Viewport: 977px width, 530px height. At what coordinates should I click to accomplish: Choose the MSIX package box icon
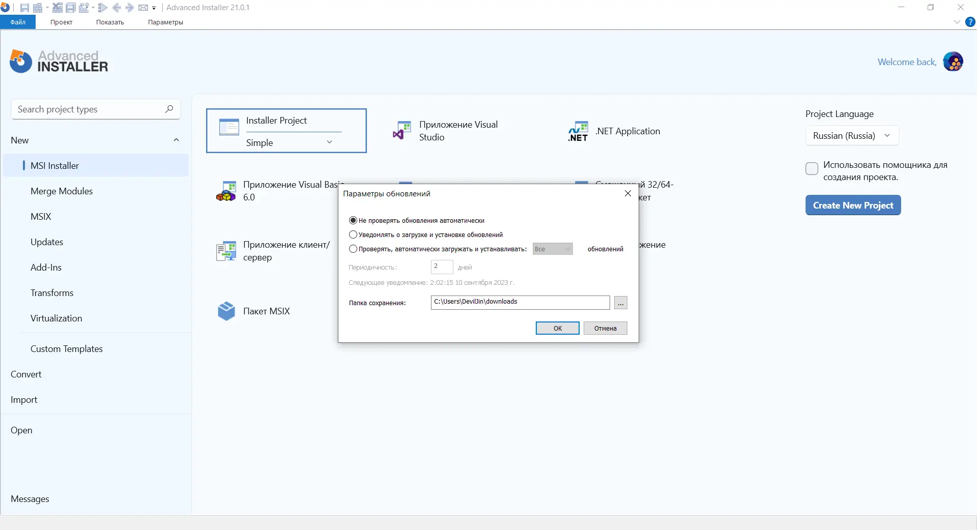coord(226,311)
